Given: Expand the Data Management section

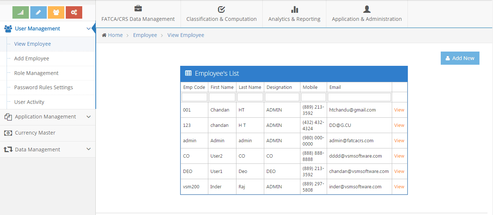Looking at the screenshot, I should tap(88, 149).
